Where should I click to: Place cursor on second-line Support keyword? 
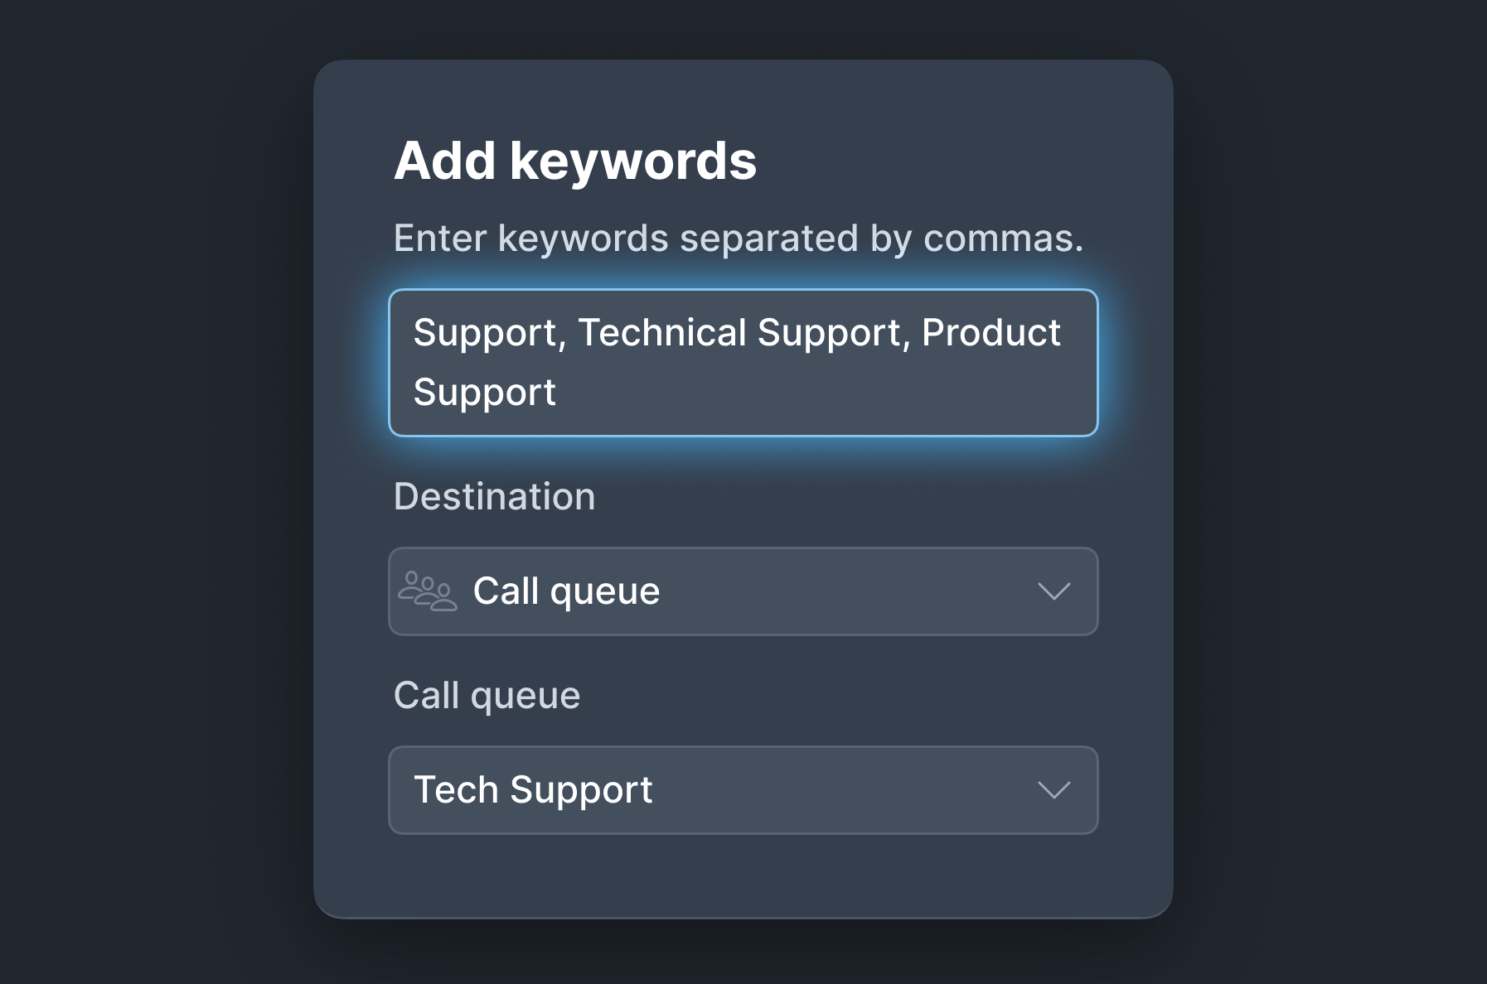point(484,393)
